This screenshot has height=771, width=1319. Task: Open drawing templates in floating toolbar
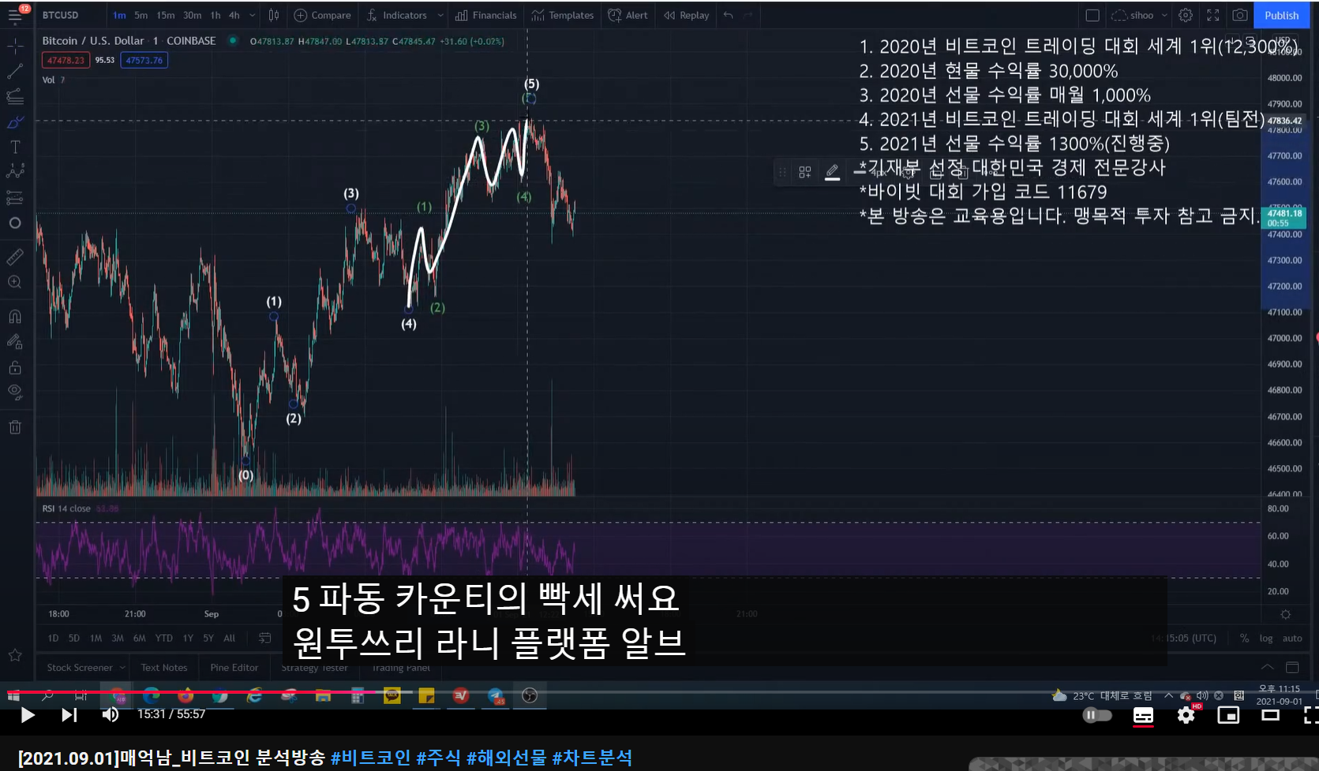click(805, 172)
